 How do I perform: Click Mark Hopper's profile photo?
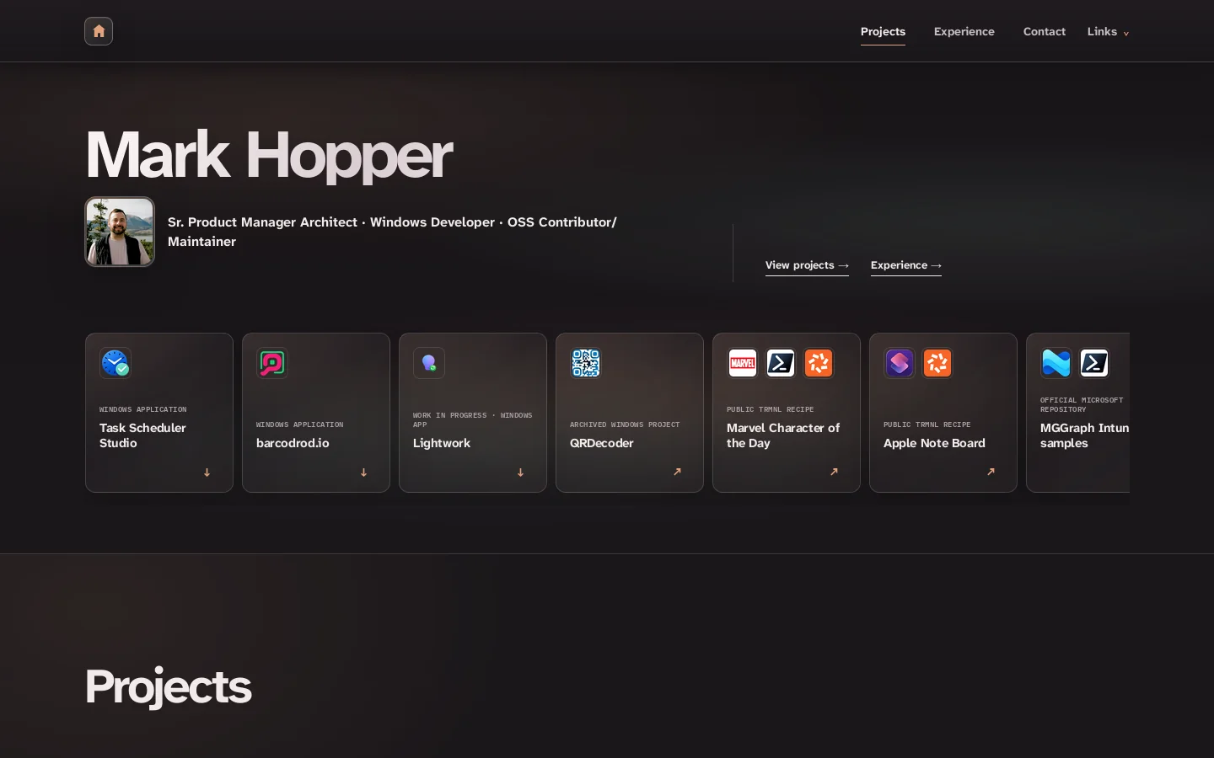(120, 232)
